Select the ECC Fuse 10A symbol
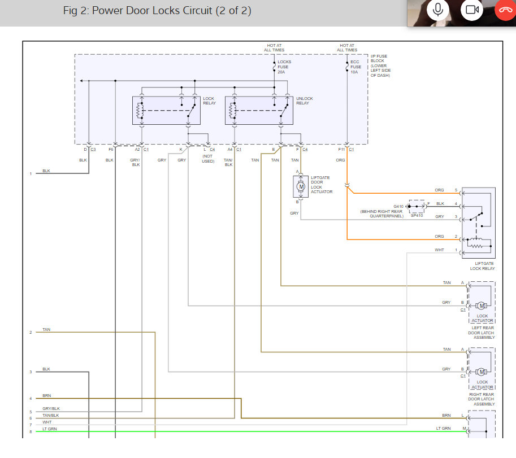This screenshot has width=516, height=458. (x=347, y=67)
